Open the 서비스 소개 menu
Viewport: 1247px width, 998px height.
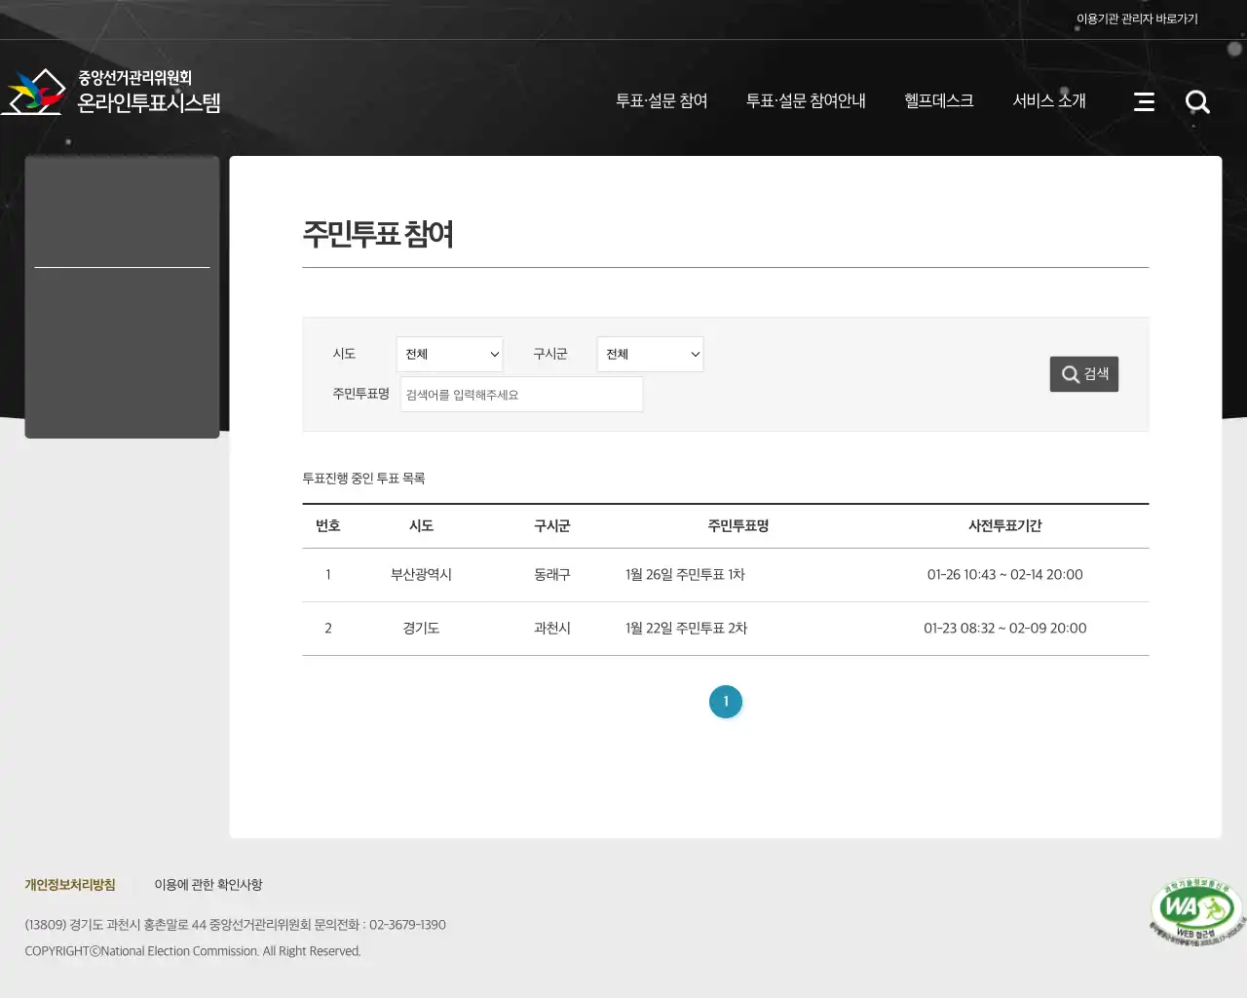[1049, 100]
